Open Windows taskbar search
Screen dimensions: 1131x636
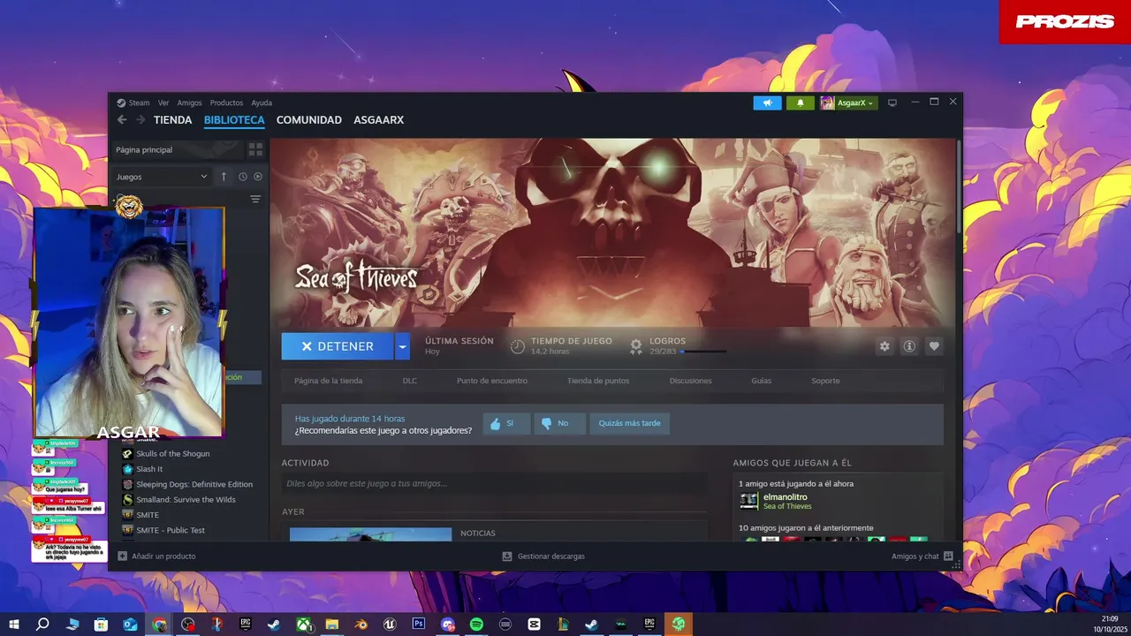pyautogui.click(x=42, y=625)
